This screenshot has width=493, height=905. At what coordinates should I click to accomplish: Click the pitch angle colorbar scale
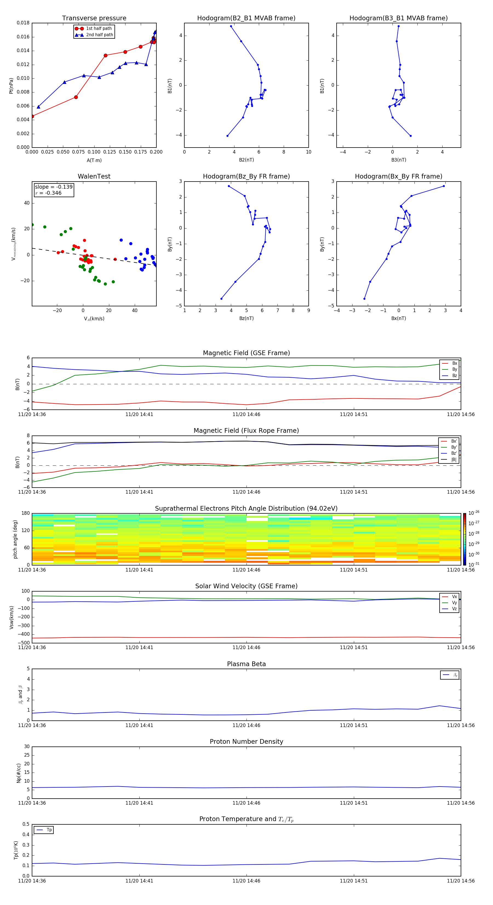[465, 539]
